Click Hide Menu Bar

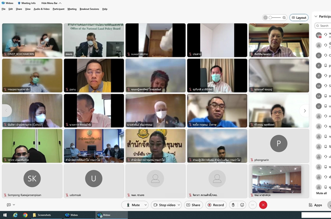coord(51,3)
